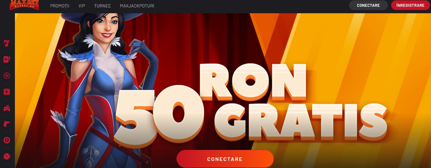Click the red play button sidebar icon

pyautogui.click(x=6, y=92)
